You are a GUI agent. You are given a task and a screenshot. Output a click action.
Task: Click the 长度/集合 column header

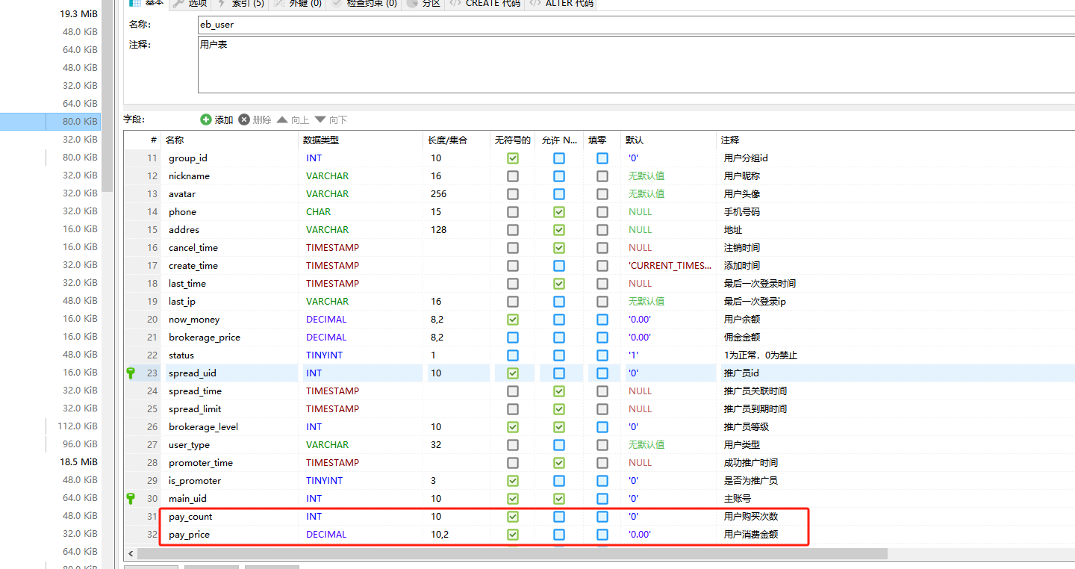tap(457, 140)
